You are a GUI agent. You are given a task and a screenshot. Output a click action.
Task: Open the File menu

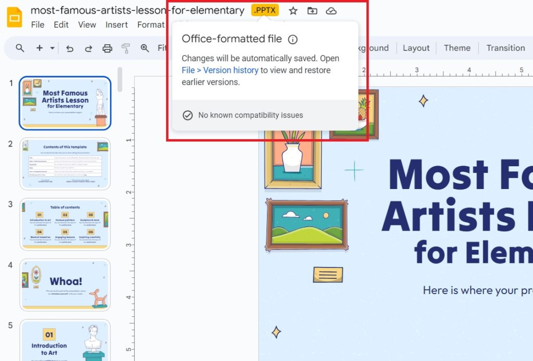pos(38,24)
